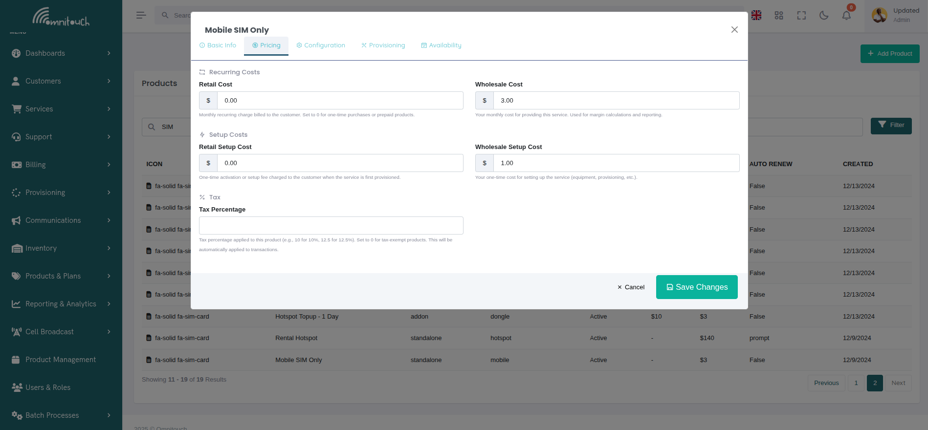Open the Availability tab
928x430 pixels.
point(441,45)
